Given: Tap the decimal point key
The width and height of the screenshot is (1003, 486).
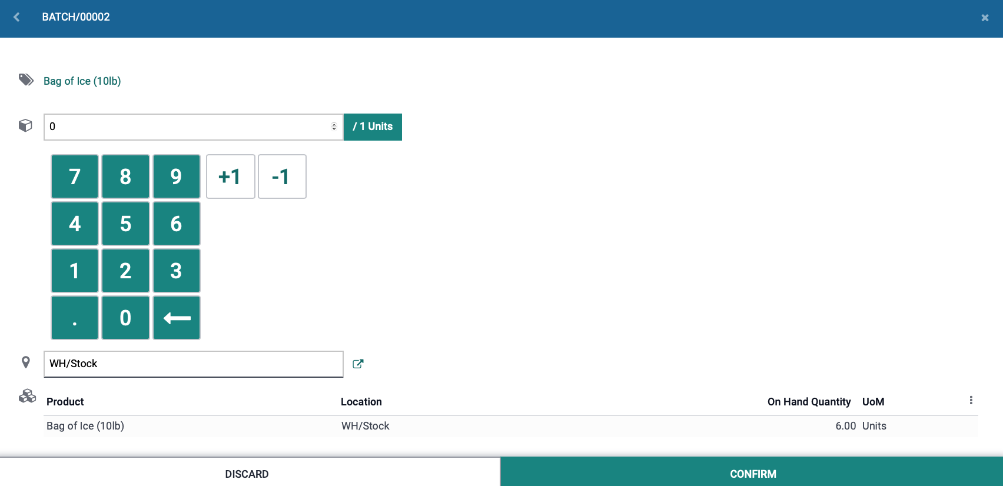Looking at the screenshot, I should pyautogui.click(x=75, y=318).
